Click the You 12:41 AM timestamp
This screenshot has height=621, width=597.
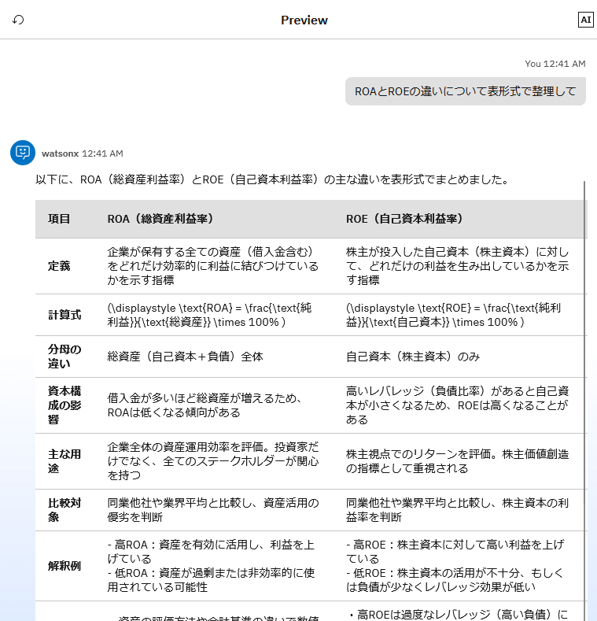tap(555, 64)
